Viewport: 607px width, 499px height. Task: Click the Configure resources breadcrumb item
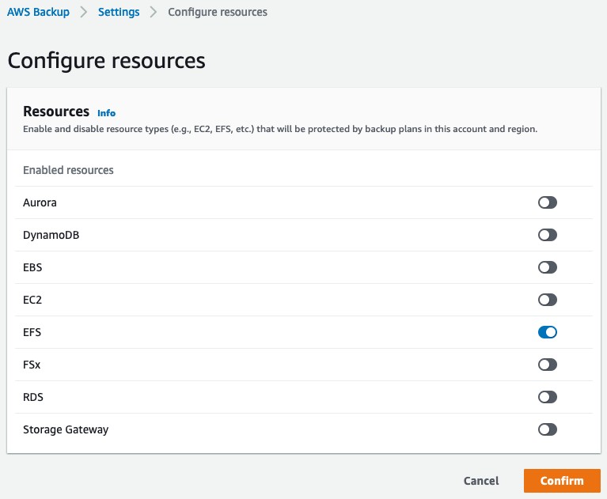[x=218, y=12]
